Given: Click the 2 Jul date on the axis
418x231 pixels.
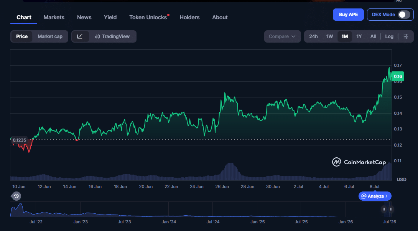Looking at the screenshot, I should click(298, 186).
